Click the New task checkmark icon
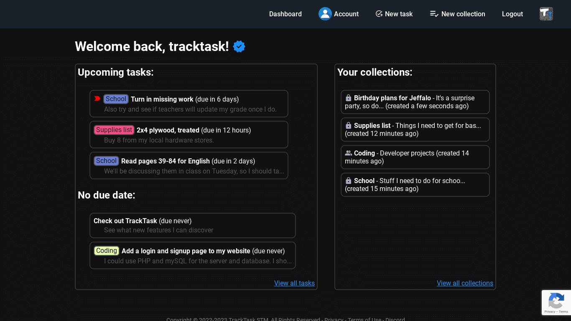571x321 pixels. pyautogui.click(x=379, y=14)
